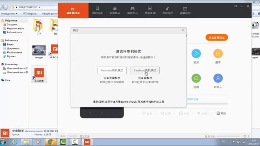Screen dimensions: 260x146
Task: Select Избранное in Explorer sidebar
Action: click(x=11, y=21)
